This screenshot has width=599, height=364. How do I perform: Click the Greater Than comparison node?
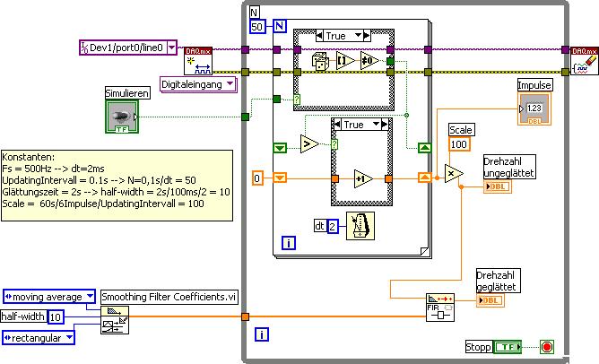click(x=309, y=144)
